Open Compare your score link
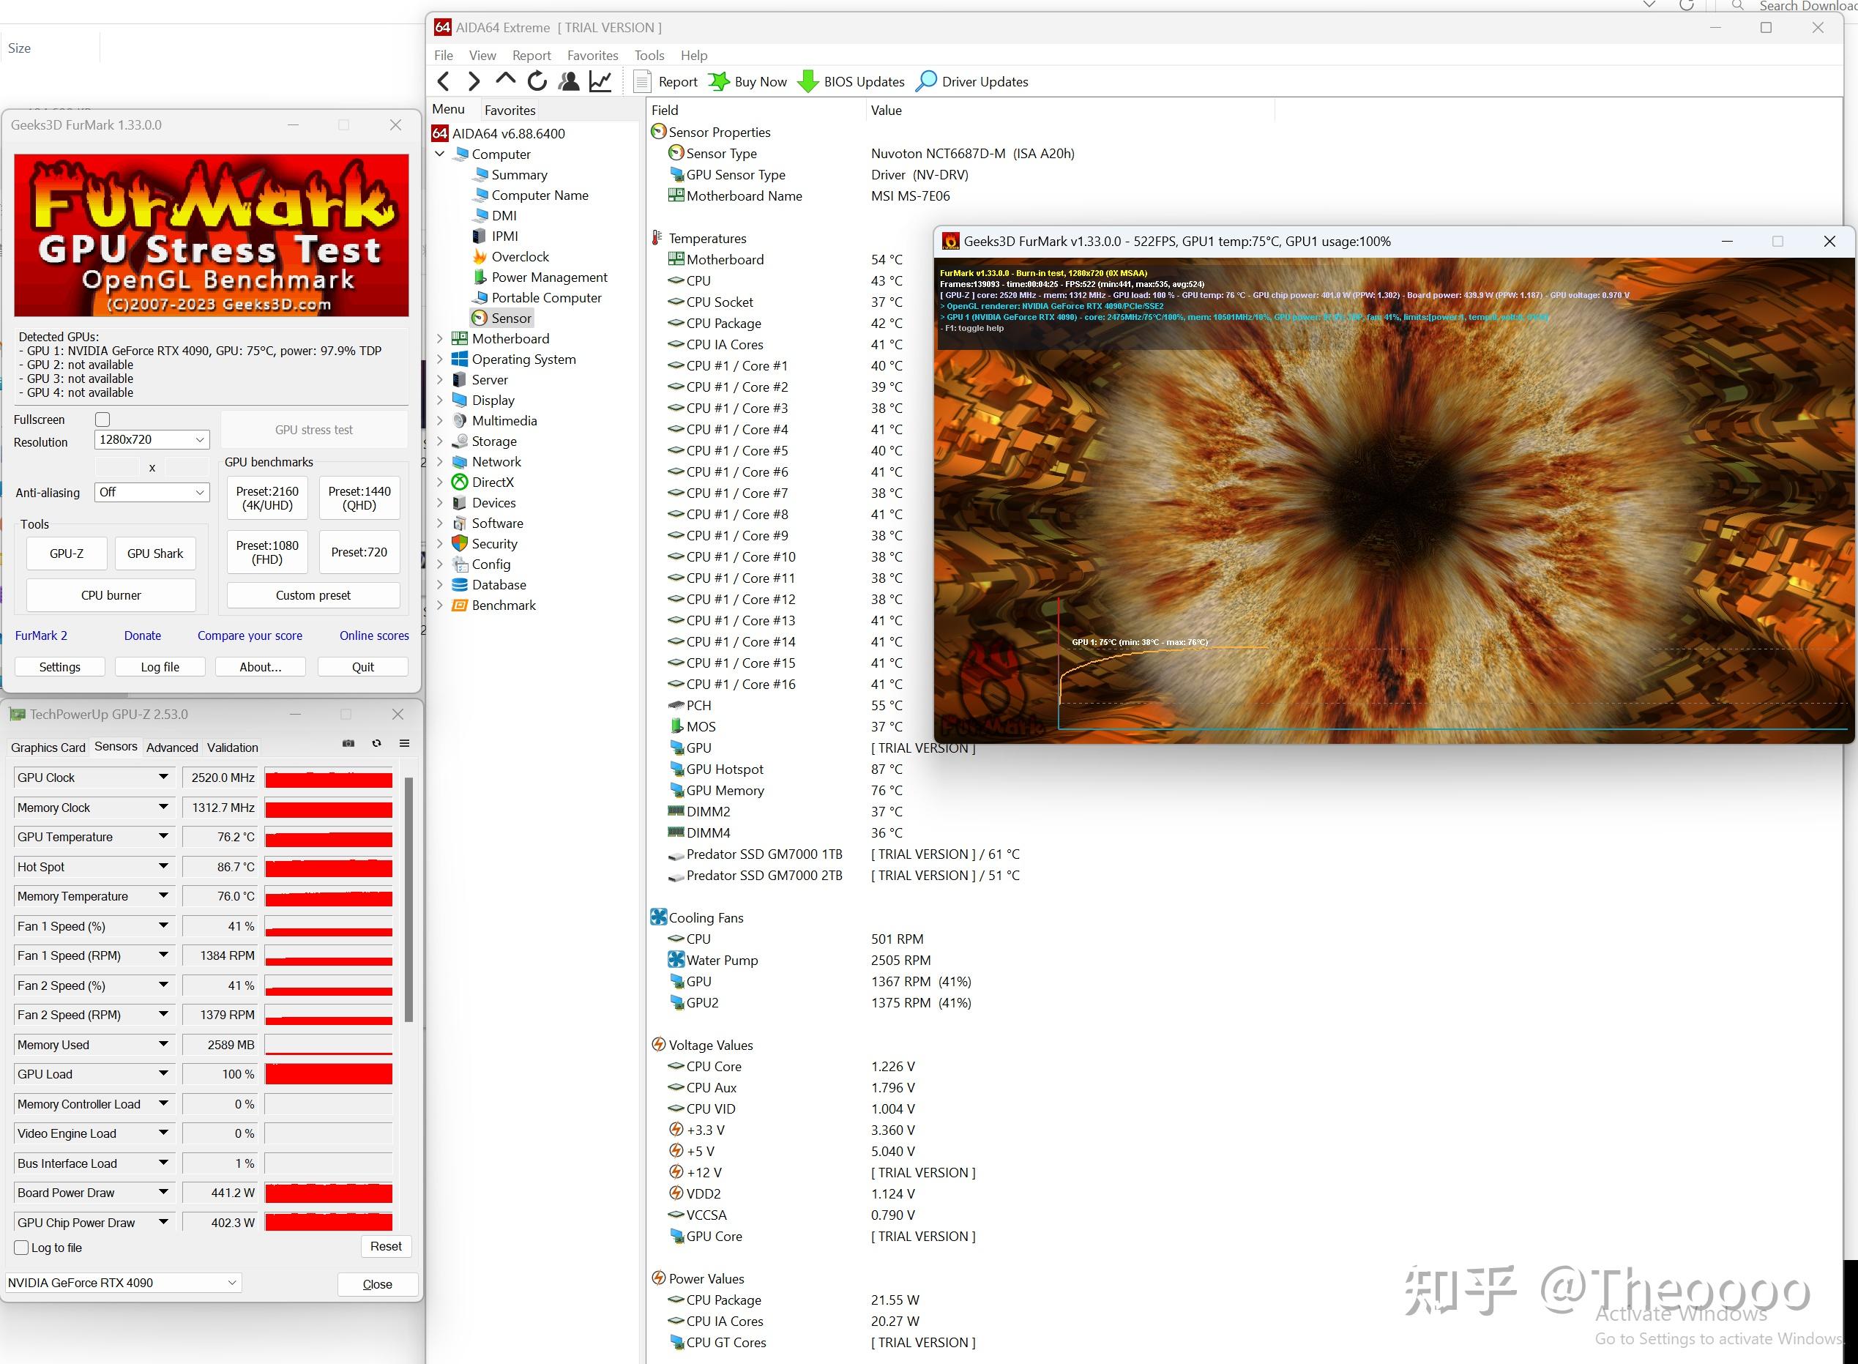The width and height of the screenshot is (1858, 1364). pos(250,636)
